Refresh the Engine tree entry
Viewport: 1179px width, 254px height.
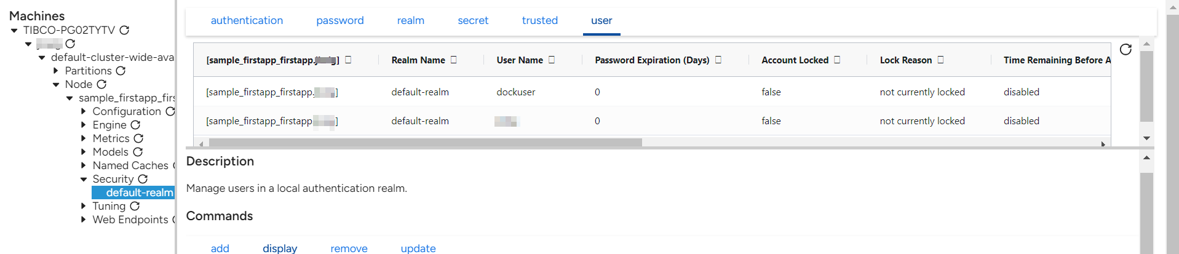point(135,125)
